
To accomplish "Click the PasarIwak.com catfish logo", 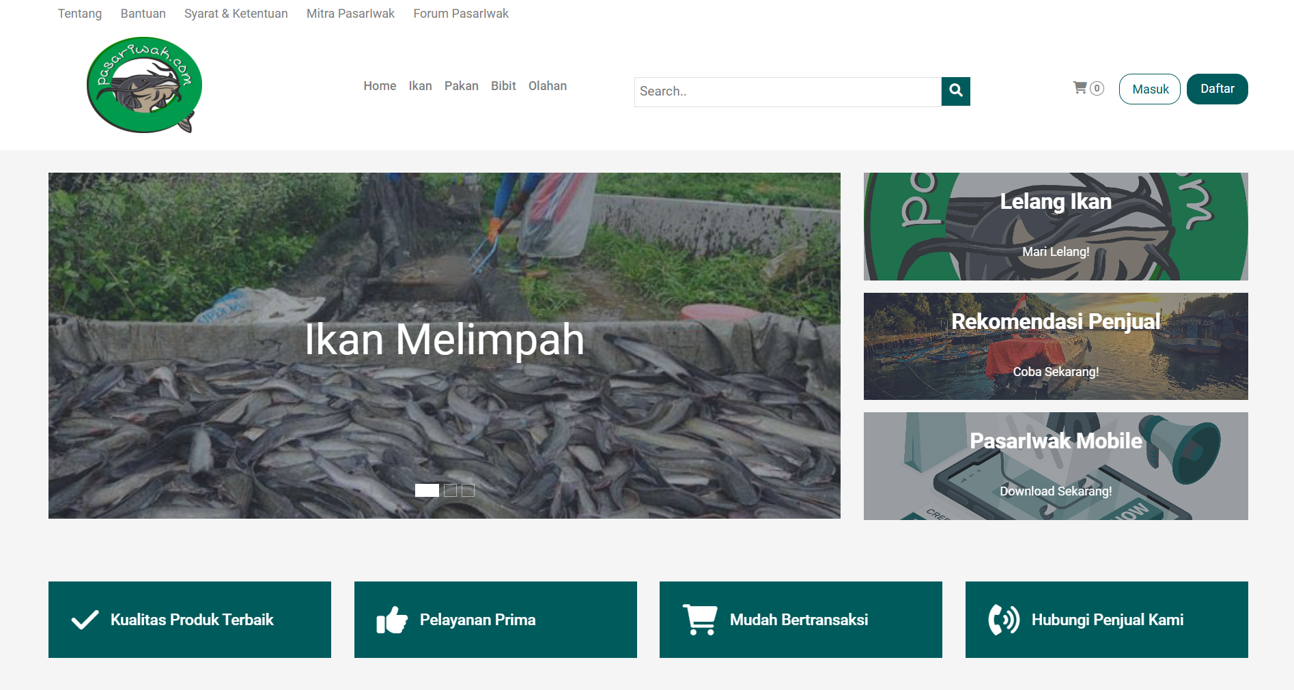I will point(144,85).
